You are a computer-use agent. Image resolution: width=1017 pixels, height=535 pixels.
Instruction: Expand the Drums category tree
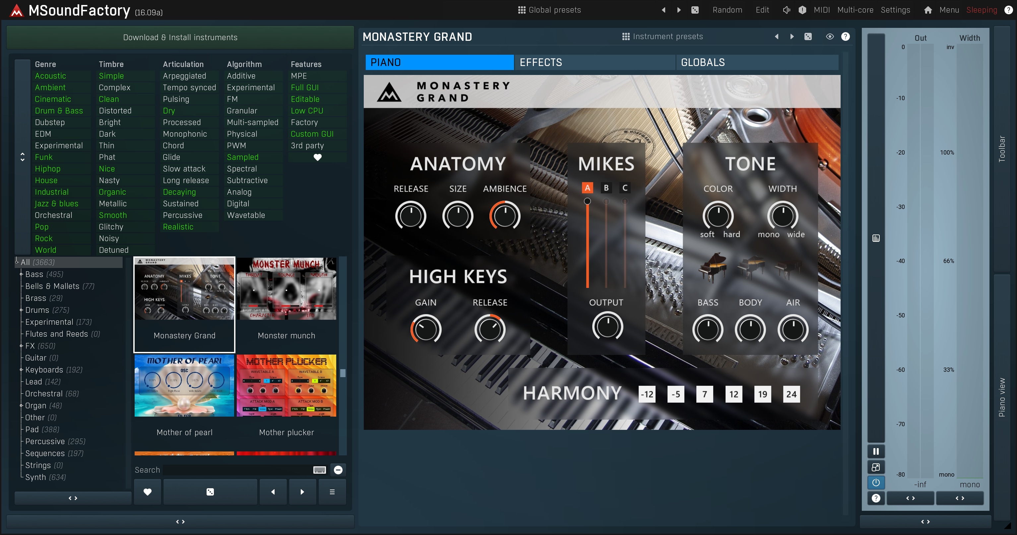point(21,310)
